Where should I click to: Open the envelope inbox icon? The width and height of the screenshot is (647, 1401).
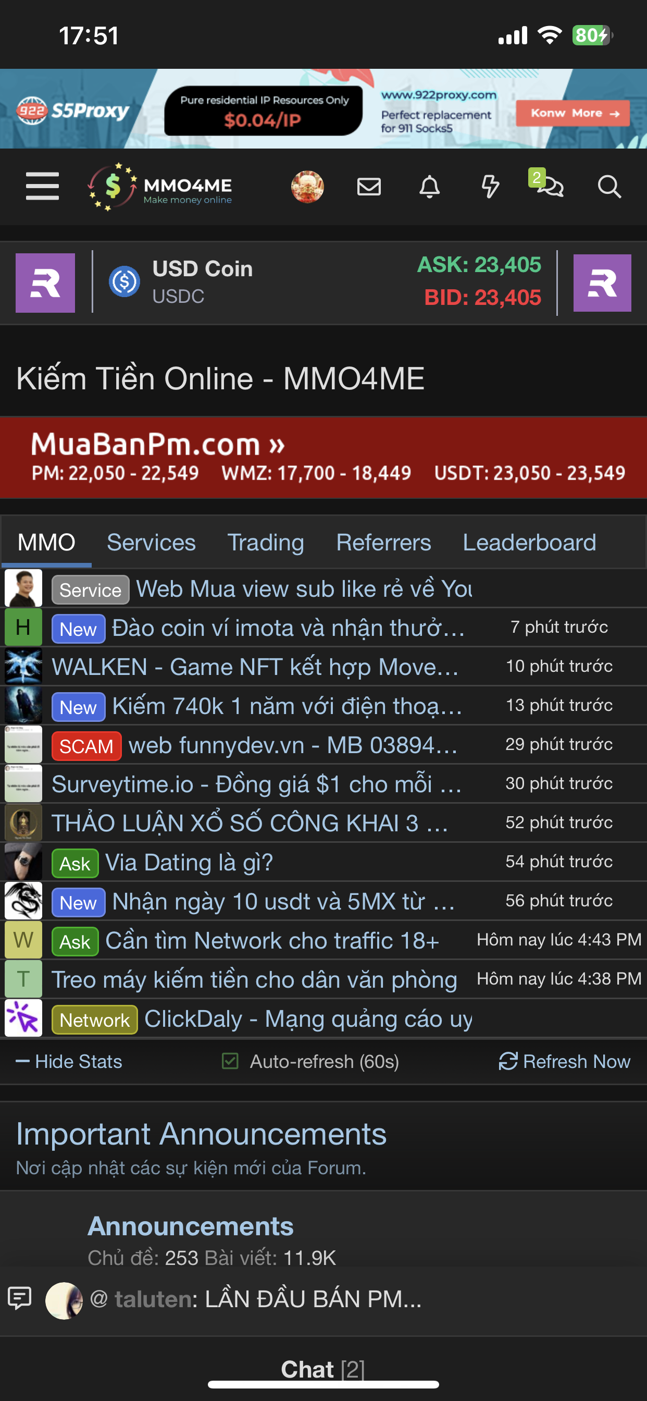tap(369, 187)
